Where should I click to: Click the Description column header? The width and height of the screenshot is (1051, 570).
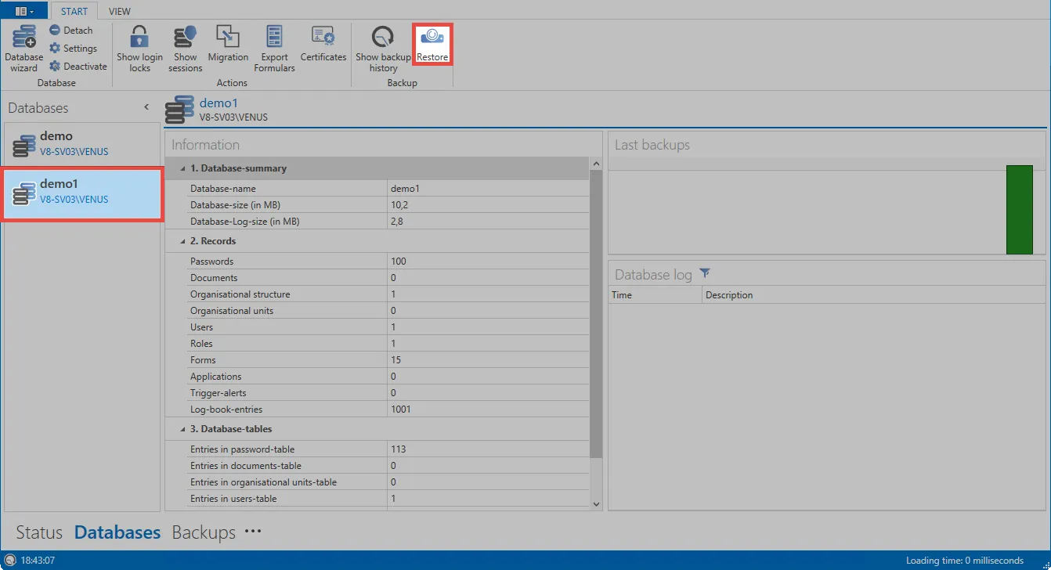pos(873,295)
